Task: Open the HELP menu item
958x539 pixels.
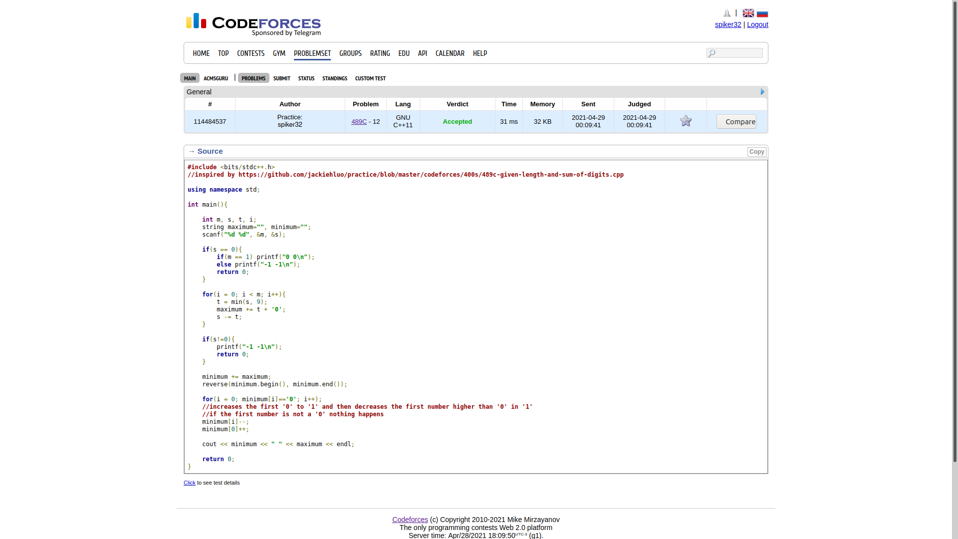Action: [480, 53]
